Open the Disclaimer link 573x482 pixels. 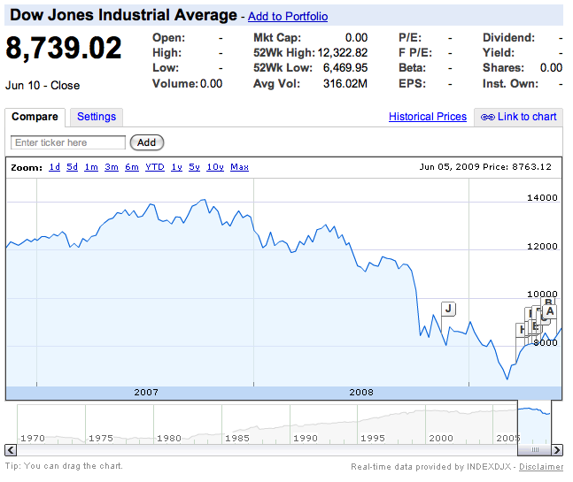point(540,467)
